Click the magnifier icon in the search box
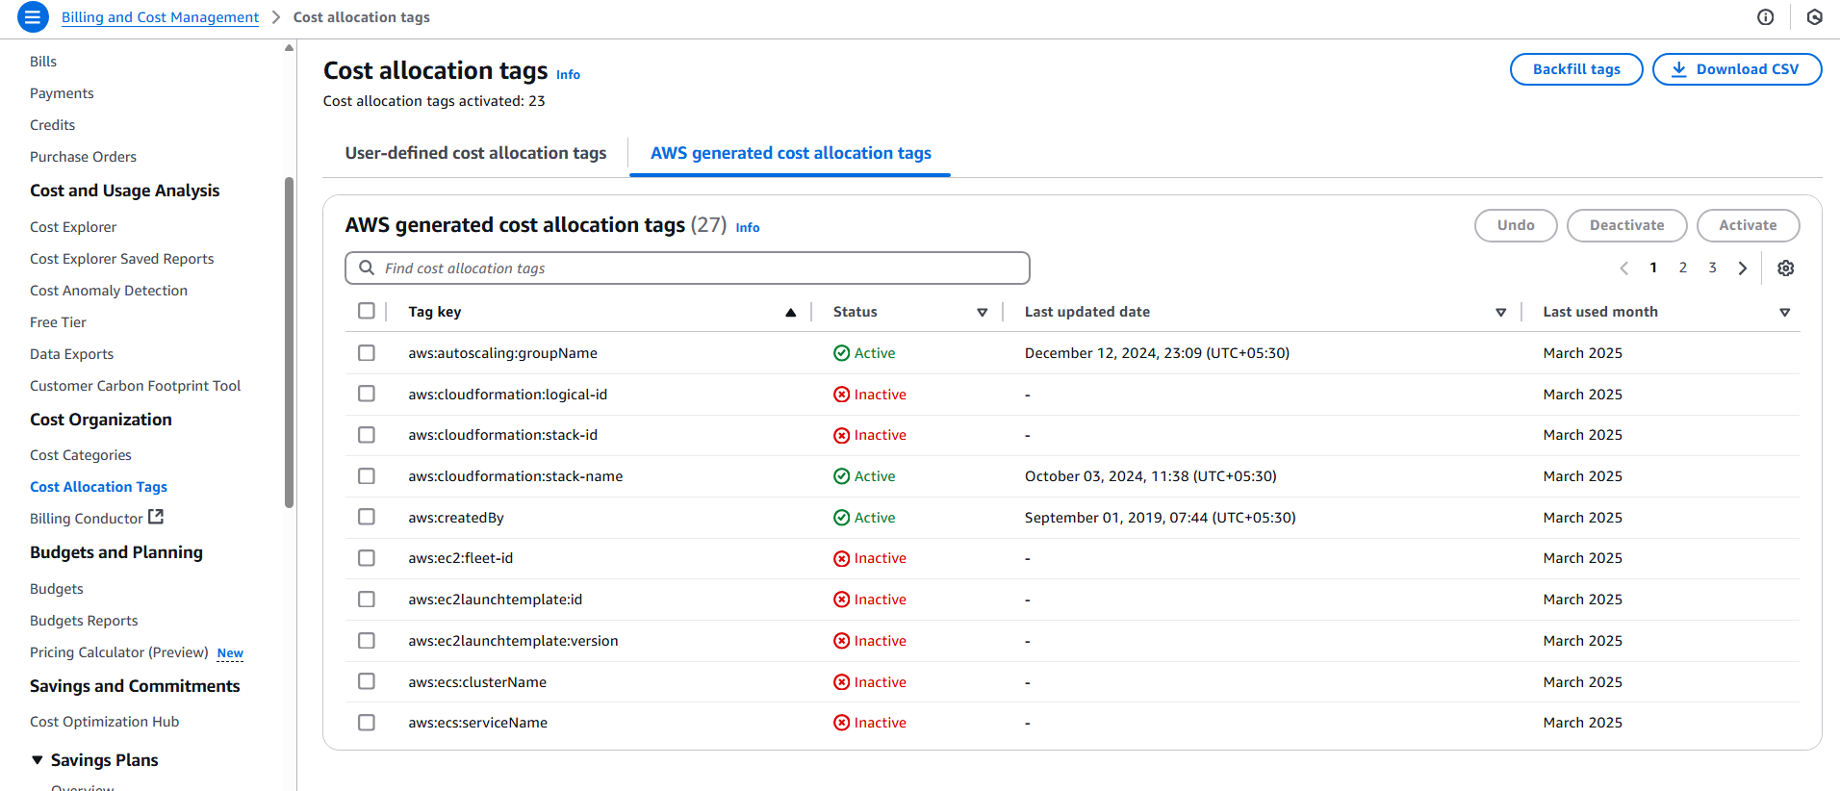The width and height of the screenshot is (1840, 791). tap(367, 268)
